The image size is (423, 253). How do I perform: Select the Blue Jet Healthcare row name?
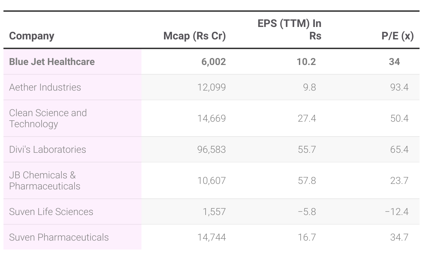[x=52, y=62]
